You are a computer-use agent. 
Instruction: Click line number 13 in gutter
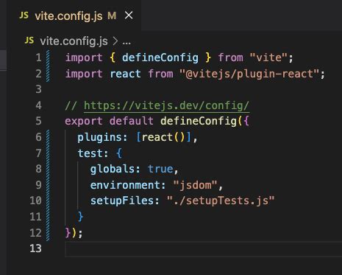[x=36, y=248]
